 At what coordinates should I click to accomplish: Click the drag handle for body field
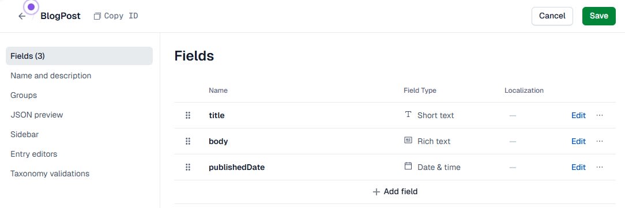point(188,142)
